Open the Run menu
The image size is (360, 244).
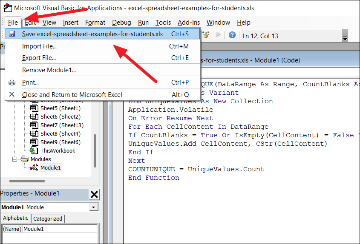click(143, 23)
